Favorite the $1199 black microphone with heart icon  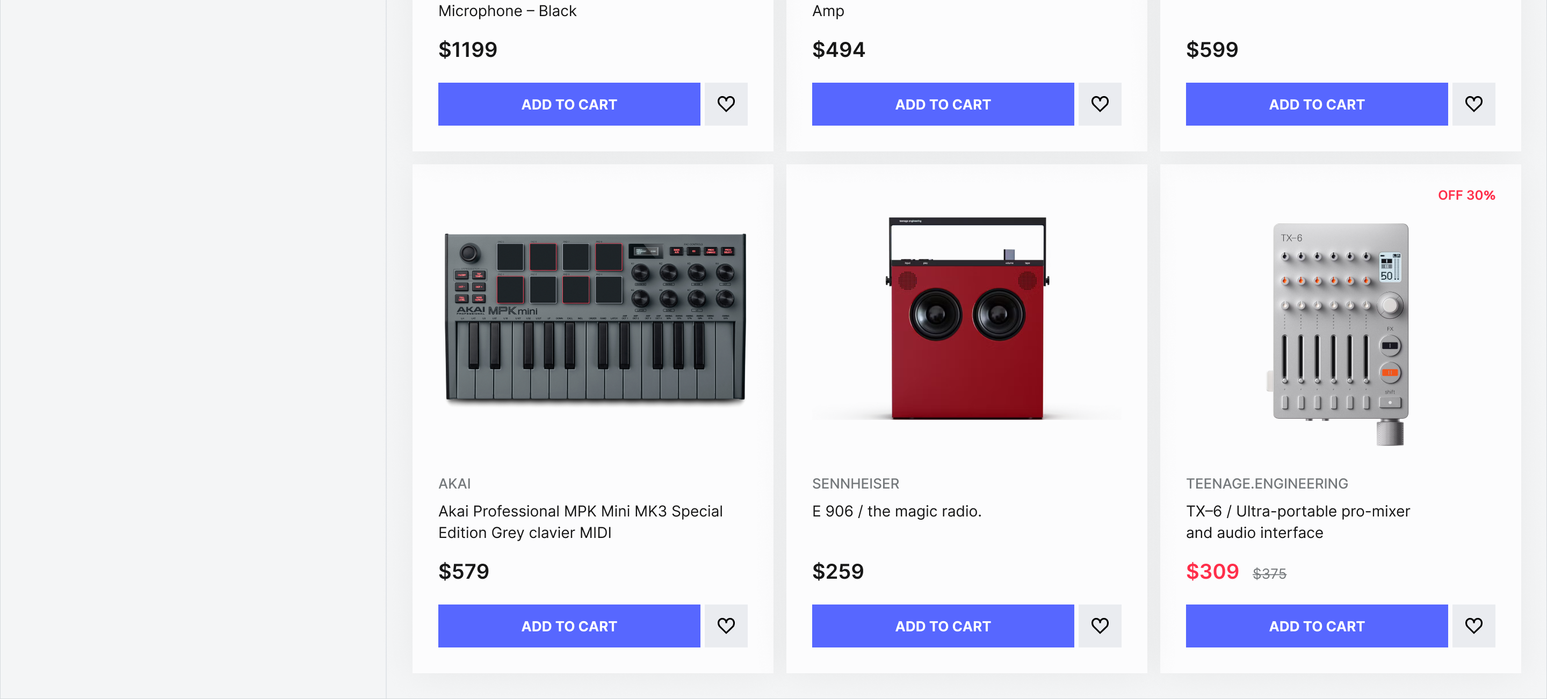point(726,104)
